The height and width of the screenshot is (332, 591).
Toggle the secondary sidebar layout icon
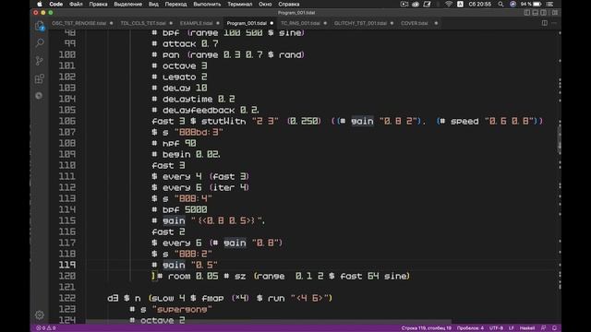(x=544, y=12)
